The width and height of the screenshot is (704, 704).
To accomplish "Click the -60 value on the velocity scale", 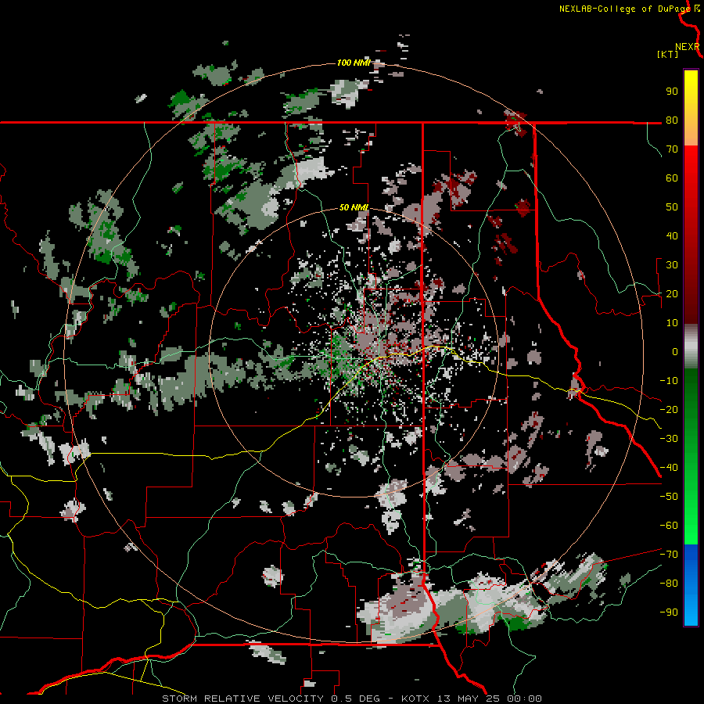I will coord(669,526).
